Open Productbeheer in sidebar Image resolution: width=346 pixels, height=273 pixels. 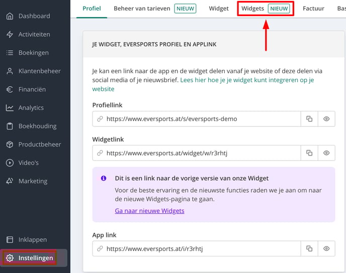tap(40, 145)
